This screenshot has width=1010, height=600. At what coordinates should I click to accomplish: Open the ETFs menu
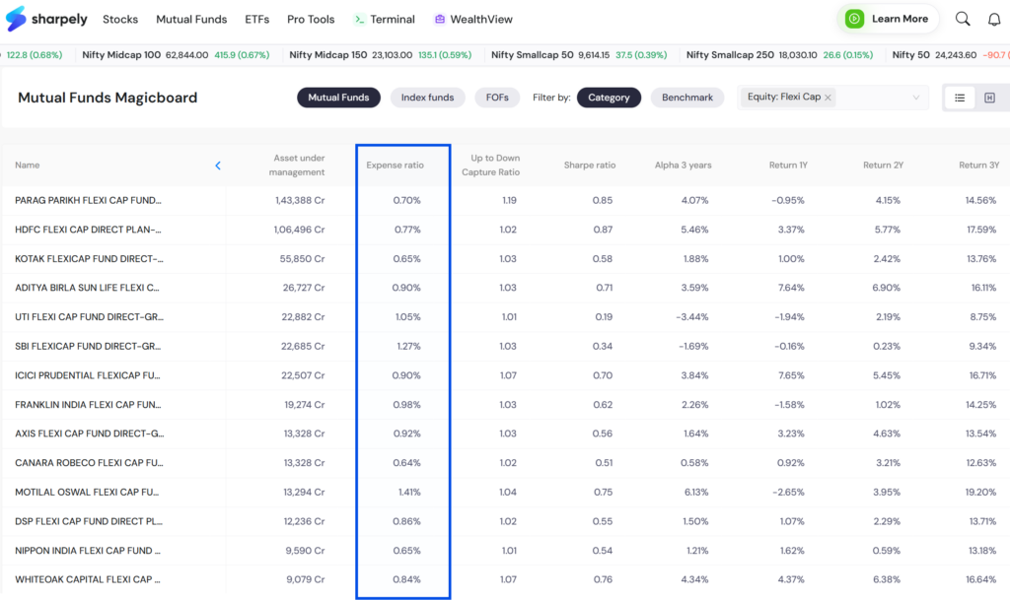pos(257,20)
